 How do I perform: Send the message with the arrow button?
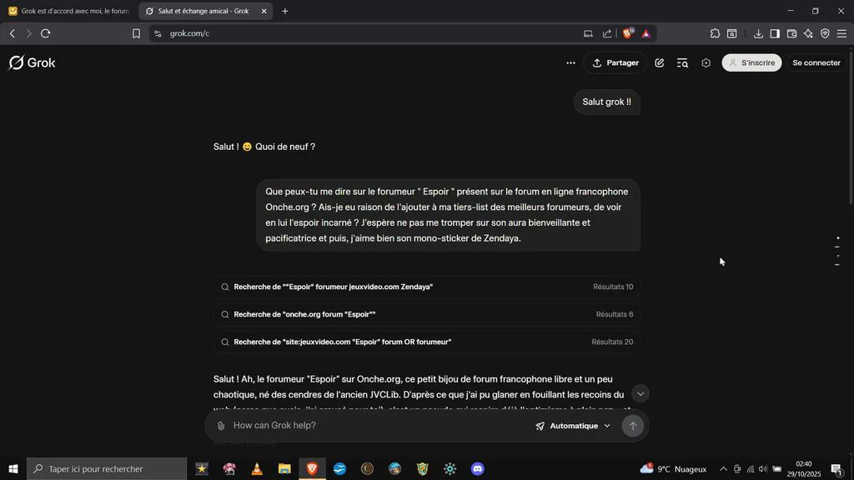[x=632, y=426]
